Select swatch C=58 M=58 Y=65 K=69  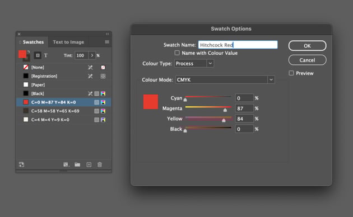click(64, 111)
